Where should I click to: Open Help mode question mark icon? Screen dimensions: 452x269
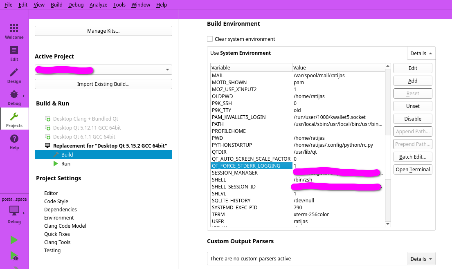coord(14,139)
